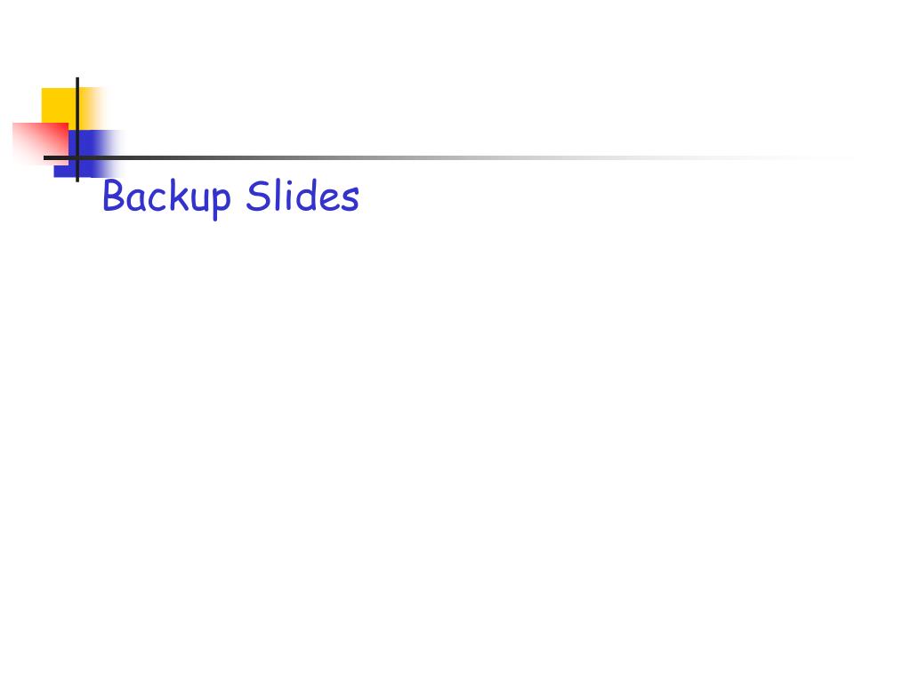
Task: Click the capital letter B in title
Action: point(114,197)
